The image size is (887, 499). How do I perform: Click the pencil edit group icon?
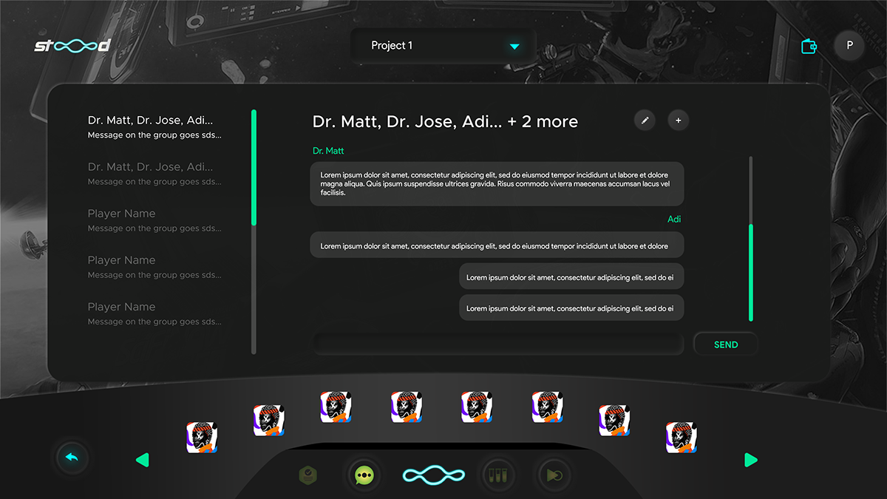click(645, 120)
